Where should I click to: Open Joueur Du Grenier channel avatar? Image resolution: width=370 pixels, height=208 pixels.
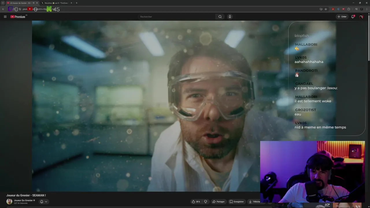click(x=9, y=201)
